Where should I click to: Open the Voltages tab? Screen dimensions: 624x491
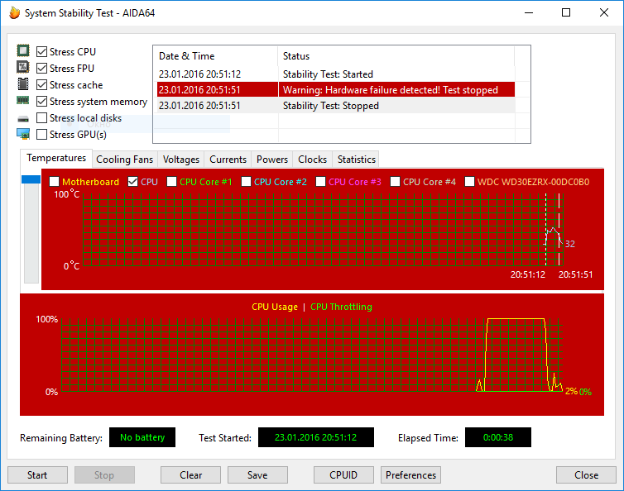[x=181, y=160]
